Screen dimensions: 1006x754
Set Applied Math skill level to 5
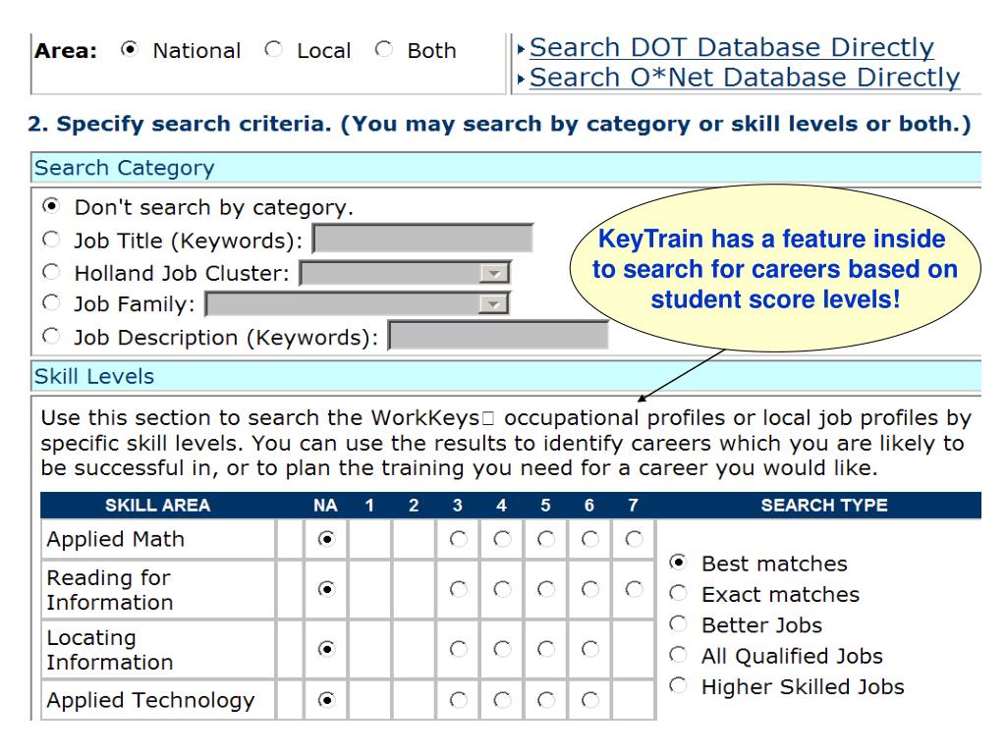pos(546,539)
